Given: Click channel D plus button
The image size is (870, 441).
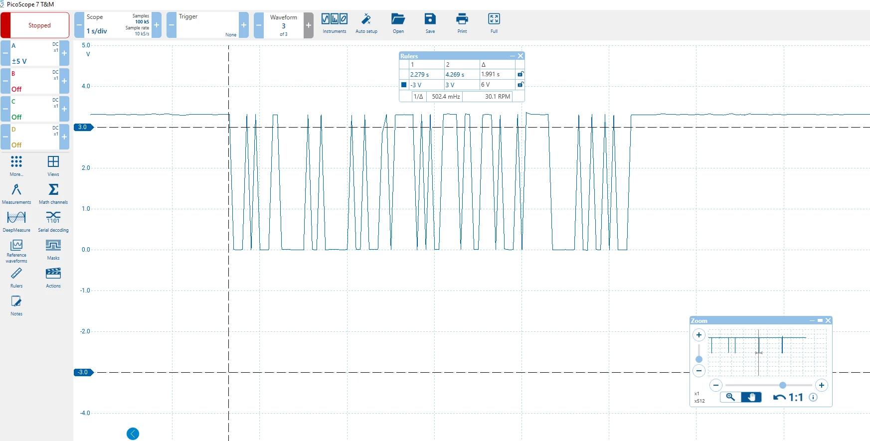Looking at the screenshot, I should pos(64,137).
